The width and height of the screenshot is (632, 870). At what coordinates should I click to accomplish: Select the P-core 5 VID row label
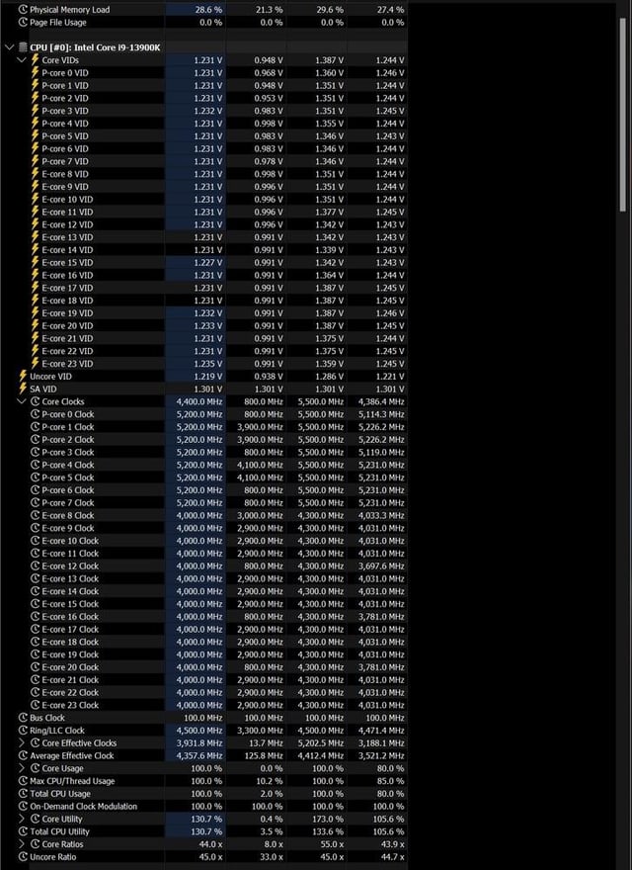[65, 136]
